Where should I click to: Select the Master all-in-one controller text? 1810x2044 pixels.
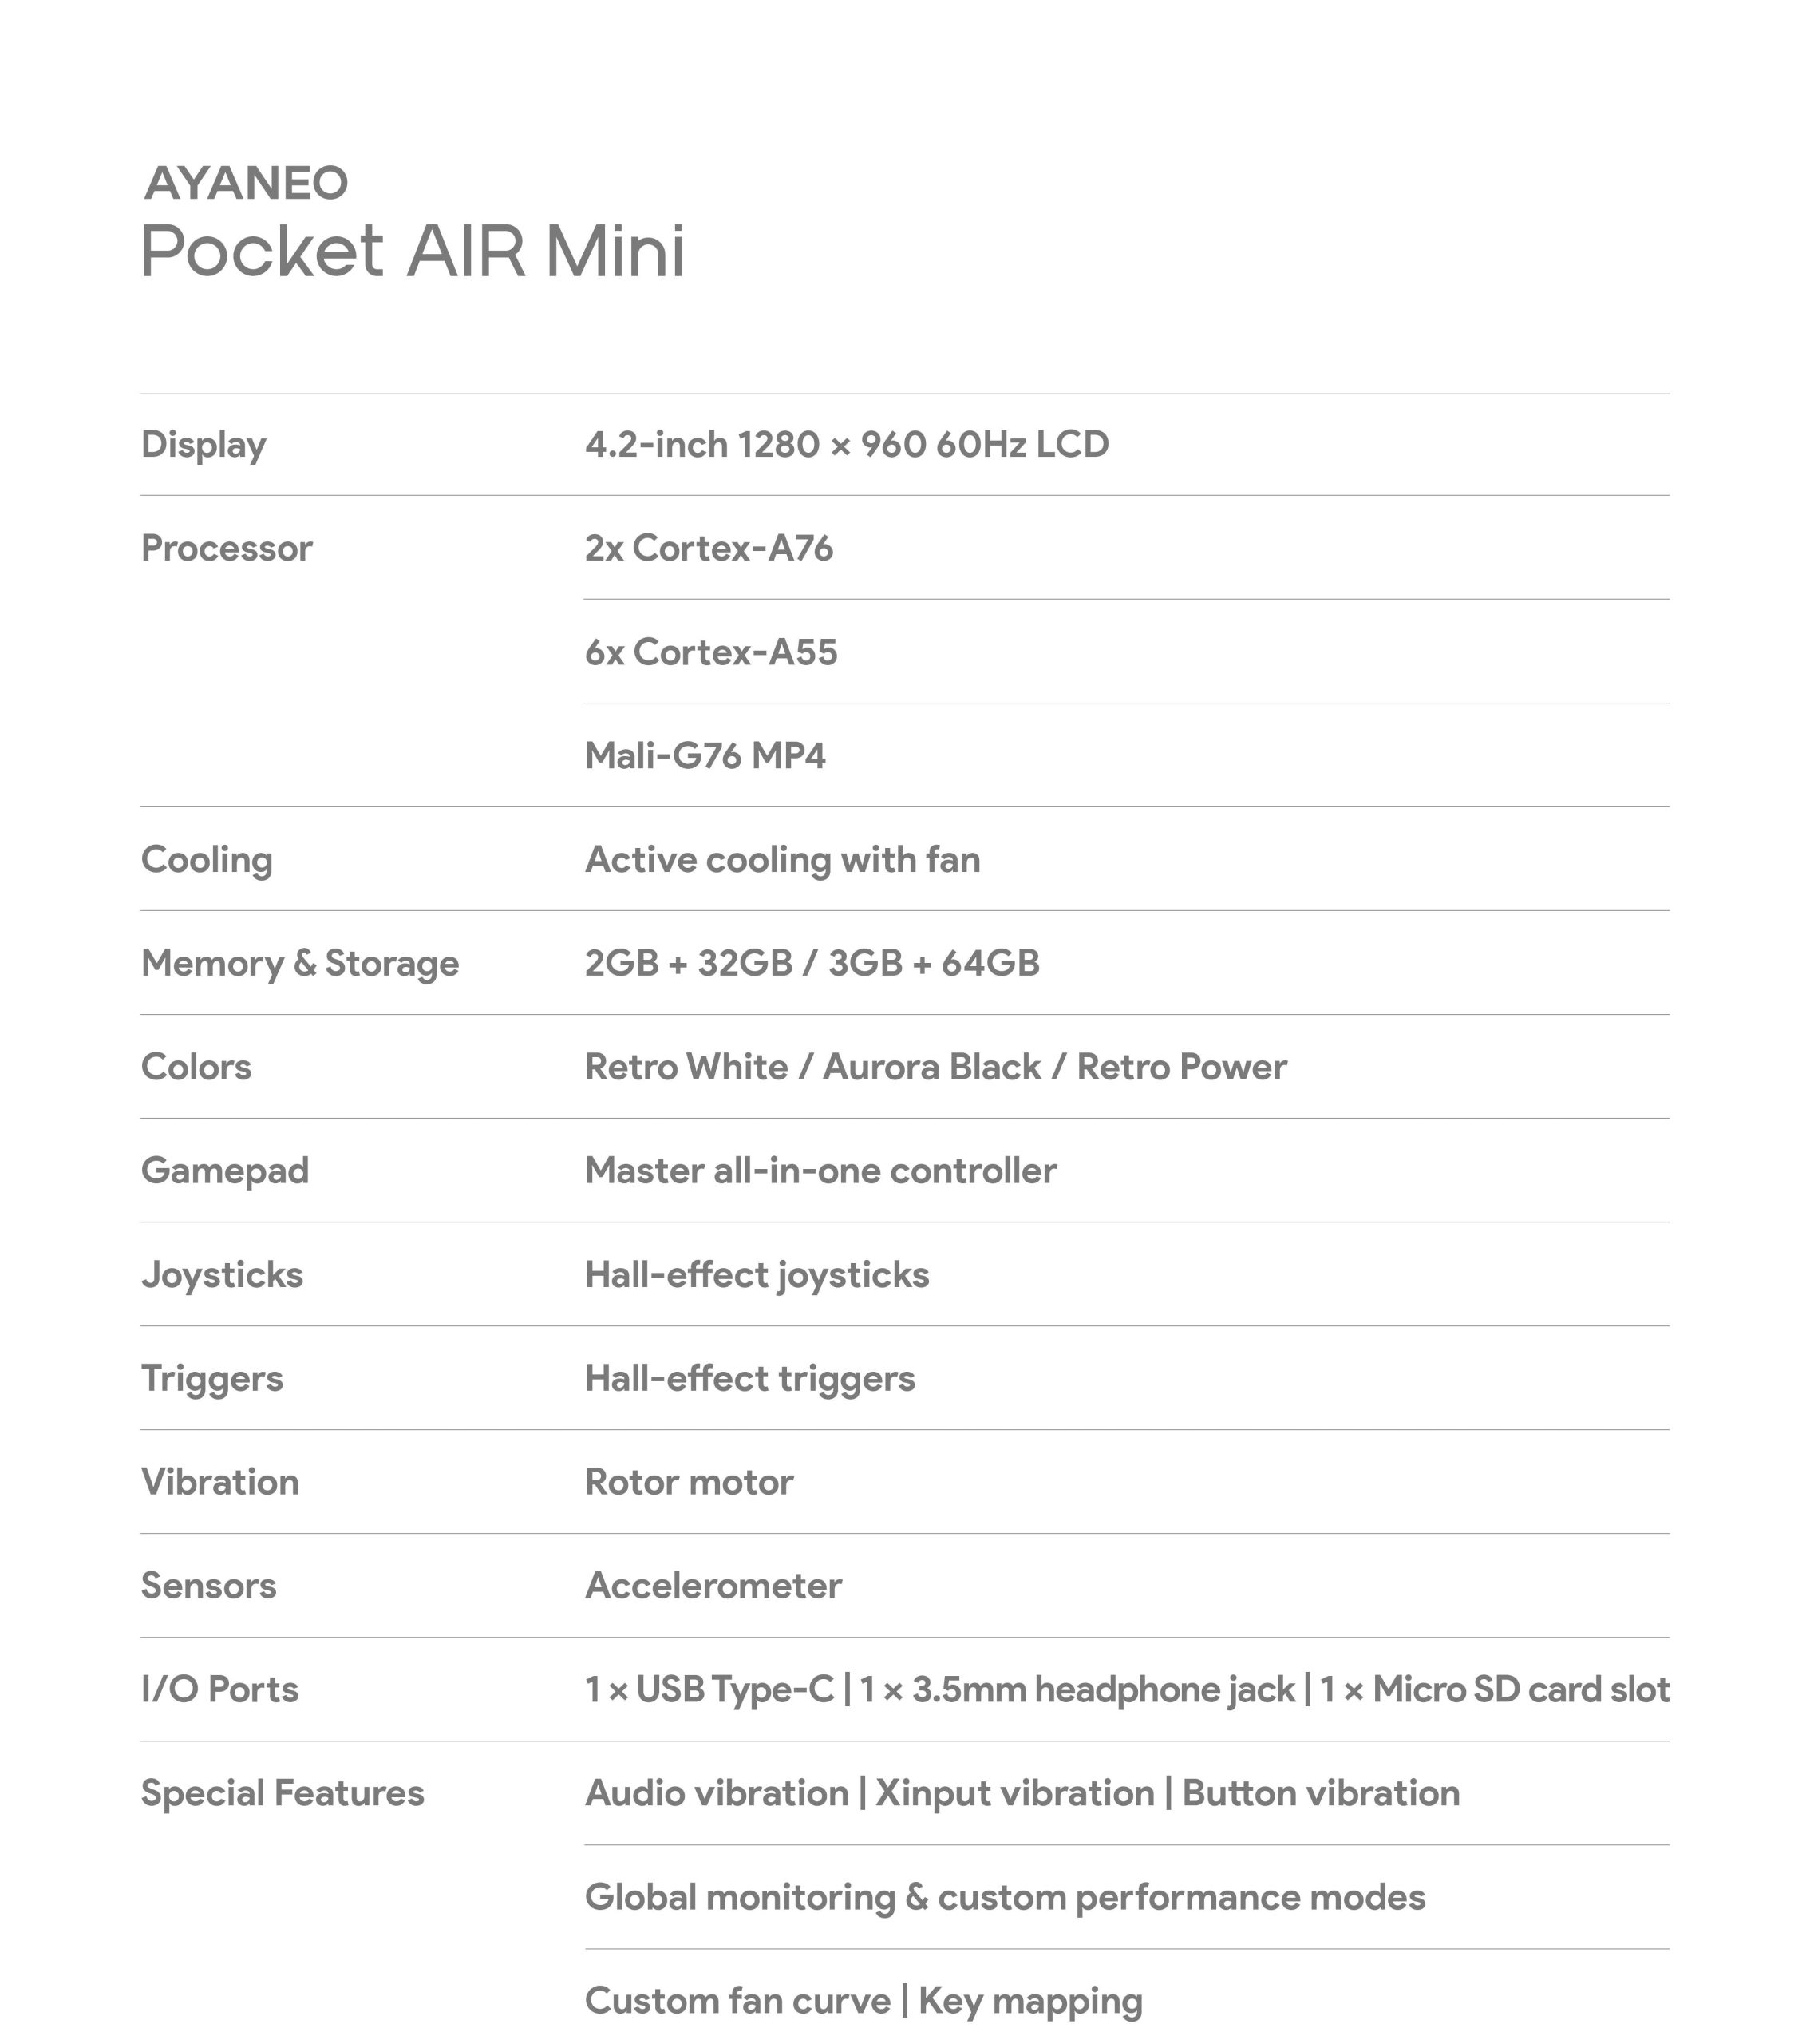pos(820,1171)
